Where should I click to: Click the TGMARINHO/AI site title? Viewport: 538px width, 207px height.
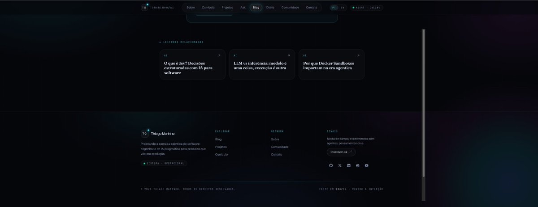[162, 8]
